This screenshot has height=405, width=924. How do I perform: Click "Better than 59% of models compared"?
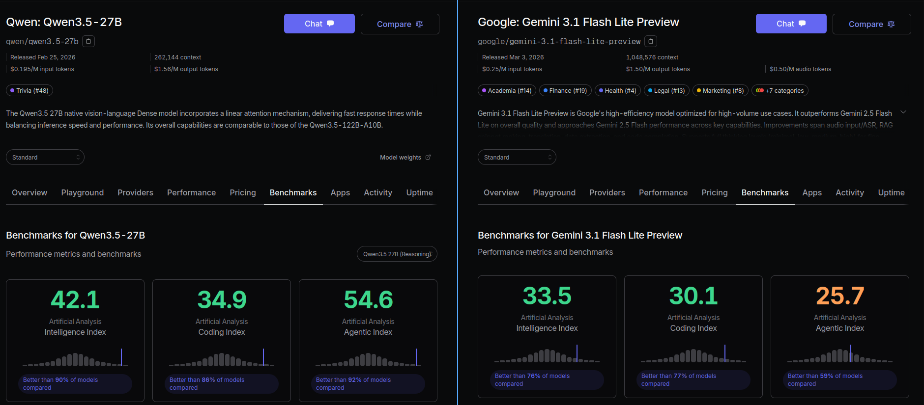(839, 380)
